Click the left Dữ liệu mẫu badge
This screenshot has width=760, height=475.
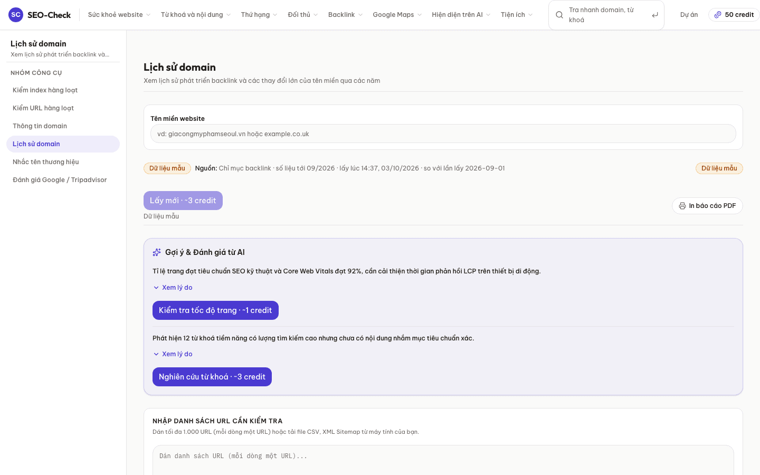point(167,168)
